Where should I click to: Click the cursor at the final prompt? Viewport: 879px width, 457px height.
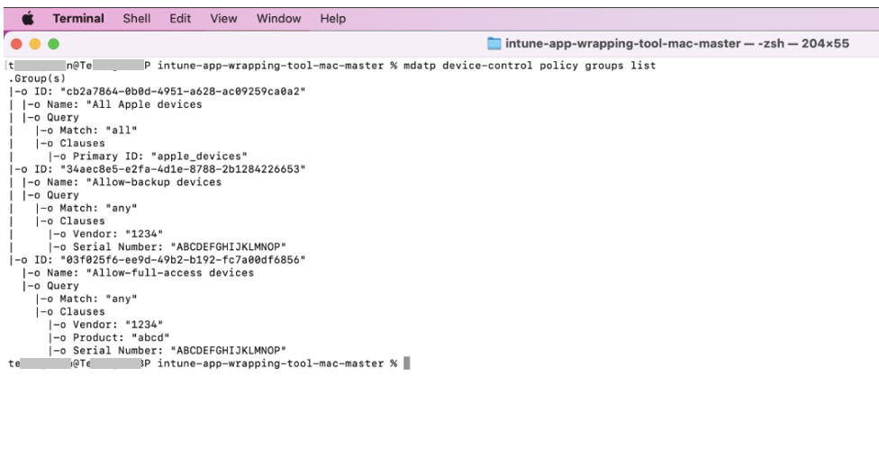[407, 363]
